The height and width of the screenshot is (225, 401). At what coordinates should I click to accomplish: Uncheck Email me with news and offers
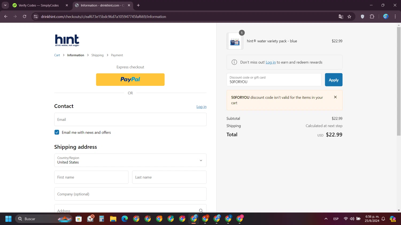[57, 132]
